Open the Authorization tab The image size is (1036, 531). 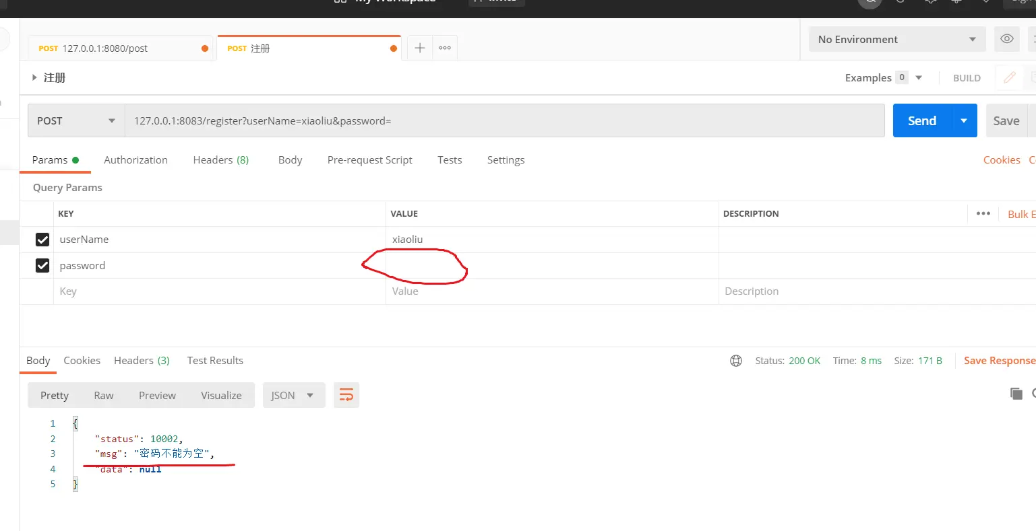pyautogui.click(x=135, y=160)
